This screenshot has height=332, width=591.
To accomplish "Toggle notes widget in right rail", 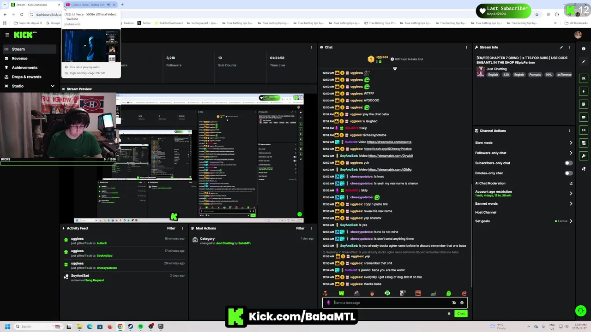I will (x=584, y=104).
